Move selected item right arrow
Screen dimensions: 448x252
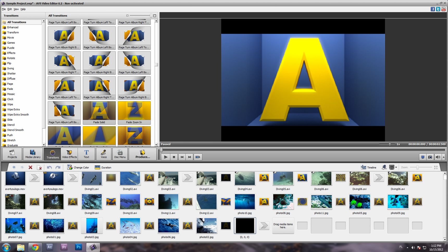[x=22, y=167]
